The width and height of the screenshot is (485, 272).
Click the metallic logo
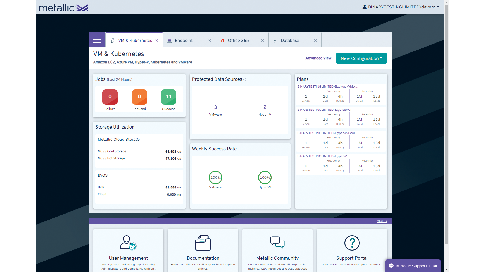tap(63, 7)
